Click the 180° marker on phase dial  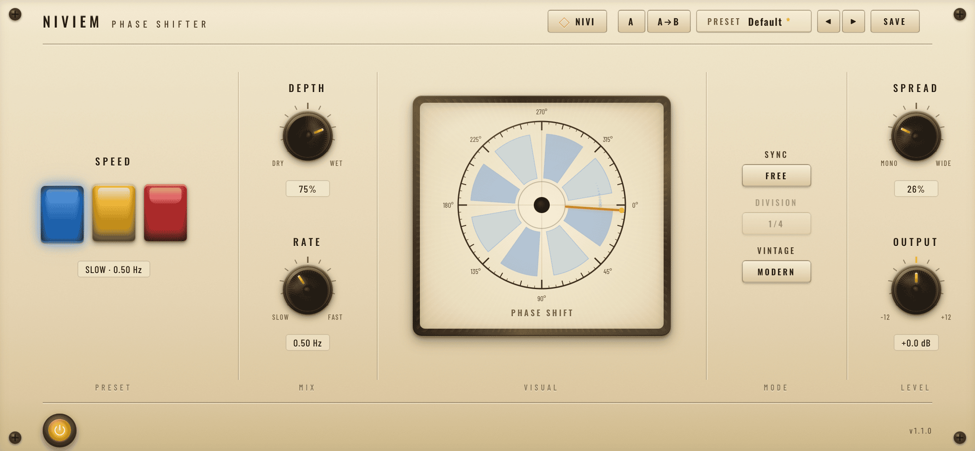(x=448, y=205)
